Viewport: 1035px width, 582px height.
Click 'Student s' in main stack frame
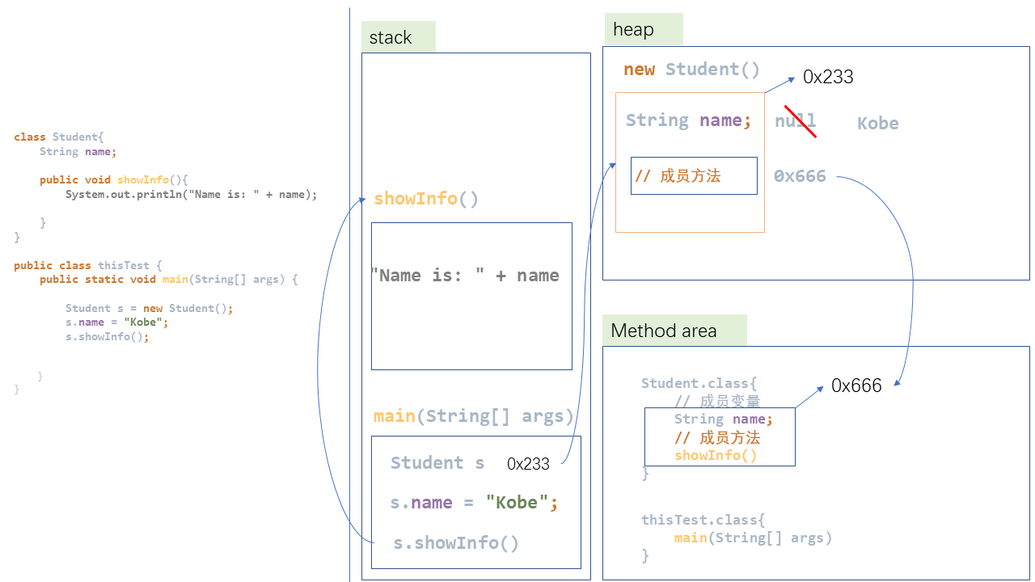click(437, 462)
